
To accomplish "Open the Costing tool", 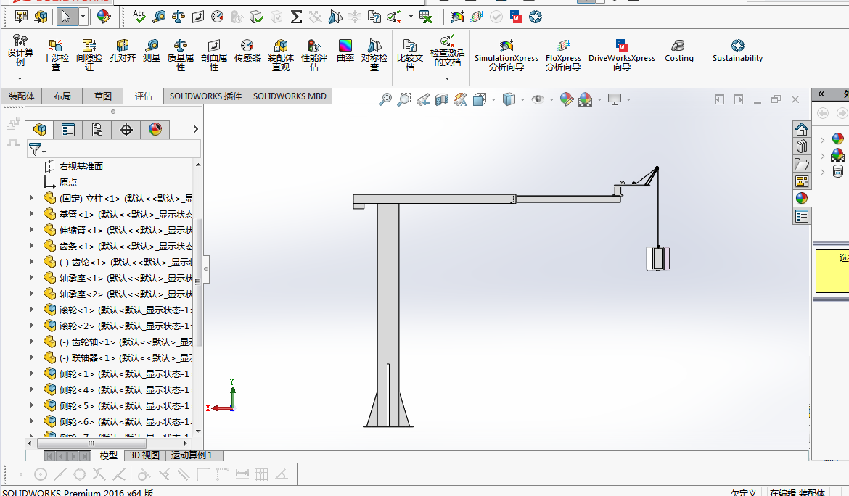I will (x=679, y=51).
